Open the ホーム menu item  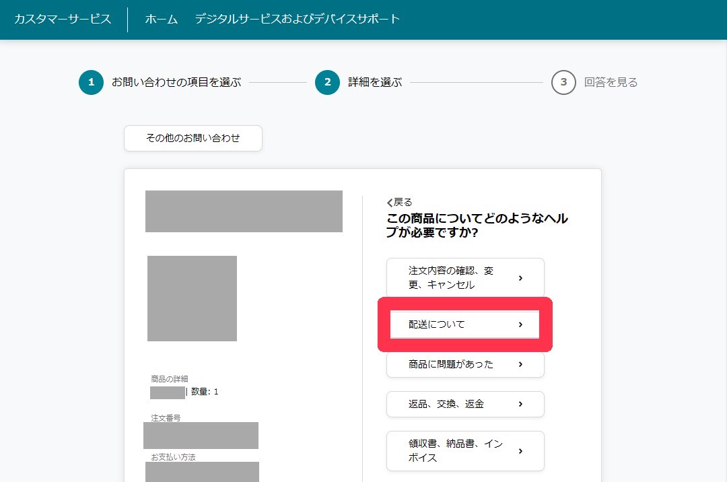(x=162, y=19)
